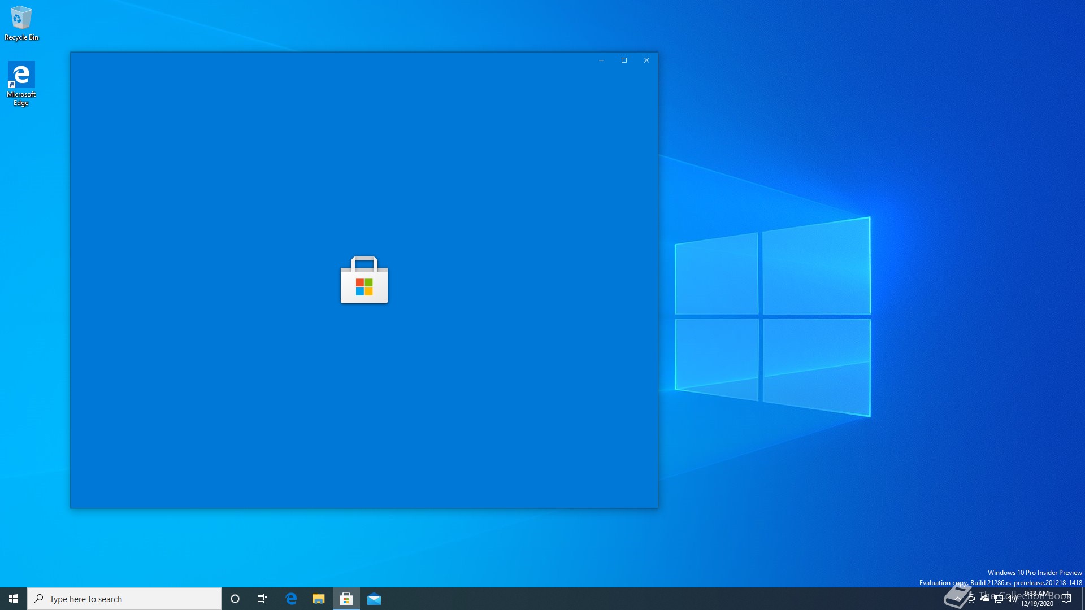This screenshot has height=610, width=1085.
Task: Open the Windows Start menu
Action: point(14,599)
